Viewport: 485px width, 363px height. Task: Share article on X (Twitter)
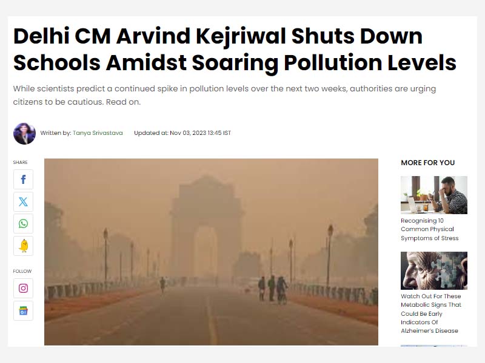[x=23, y=202]
